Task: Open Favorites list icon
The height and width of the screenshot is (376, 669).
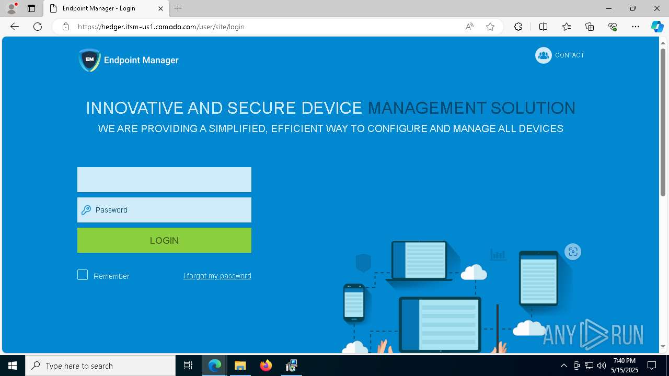Action: point(567,27)
